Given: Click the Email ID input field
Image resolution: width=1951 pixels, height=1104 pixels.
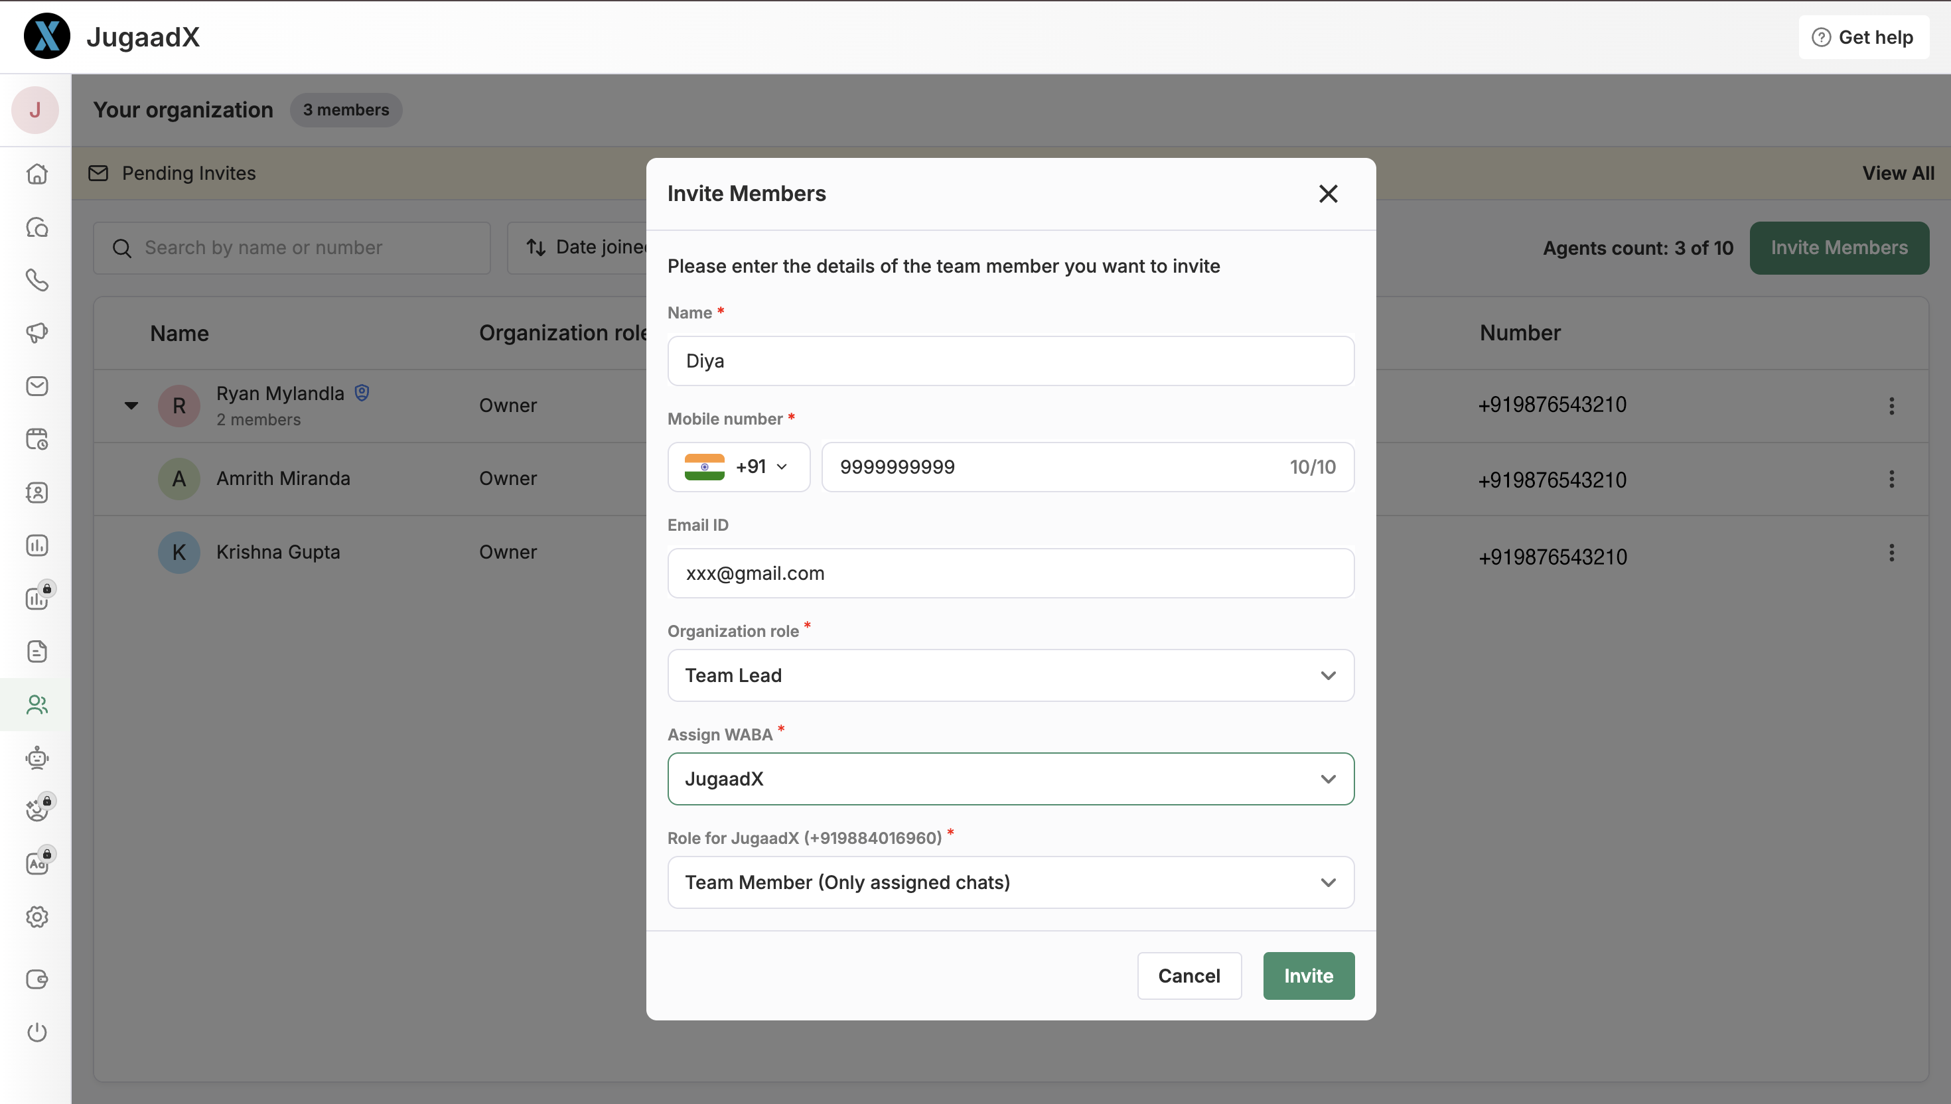Looking at the screenshot, I should (x=1010, y=573).
